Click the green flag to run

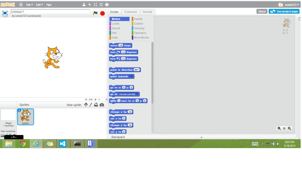click(95, 13)
